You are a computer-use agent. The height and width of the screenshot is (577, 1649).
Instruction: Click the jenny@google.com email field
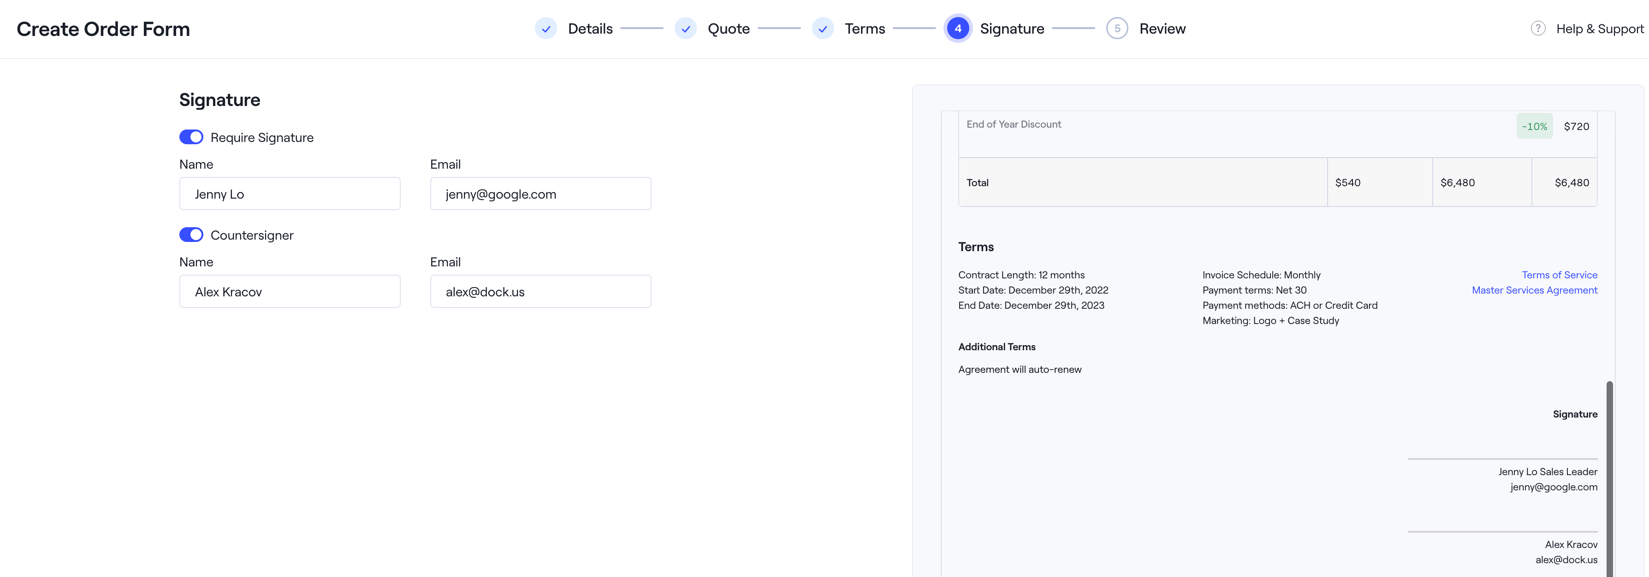coord(540,194)
